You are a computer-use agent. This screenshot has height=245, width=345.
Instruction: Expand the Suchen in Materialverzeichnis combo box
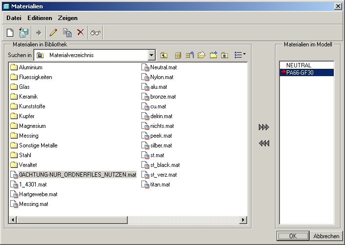point(151,55)
